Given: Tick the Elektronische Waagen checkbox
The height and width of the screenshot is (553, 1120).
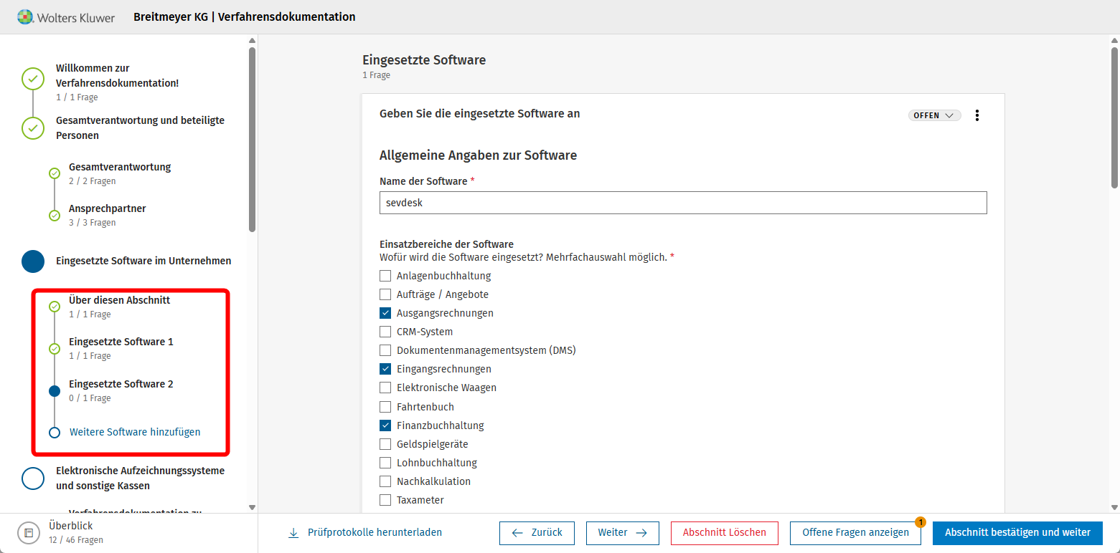Looking at the screenshot, I should tap(385, 388).
